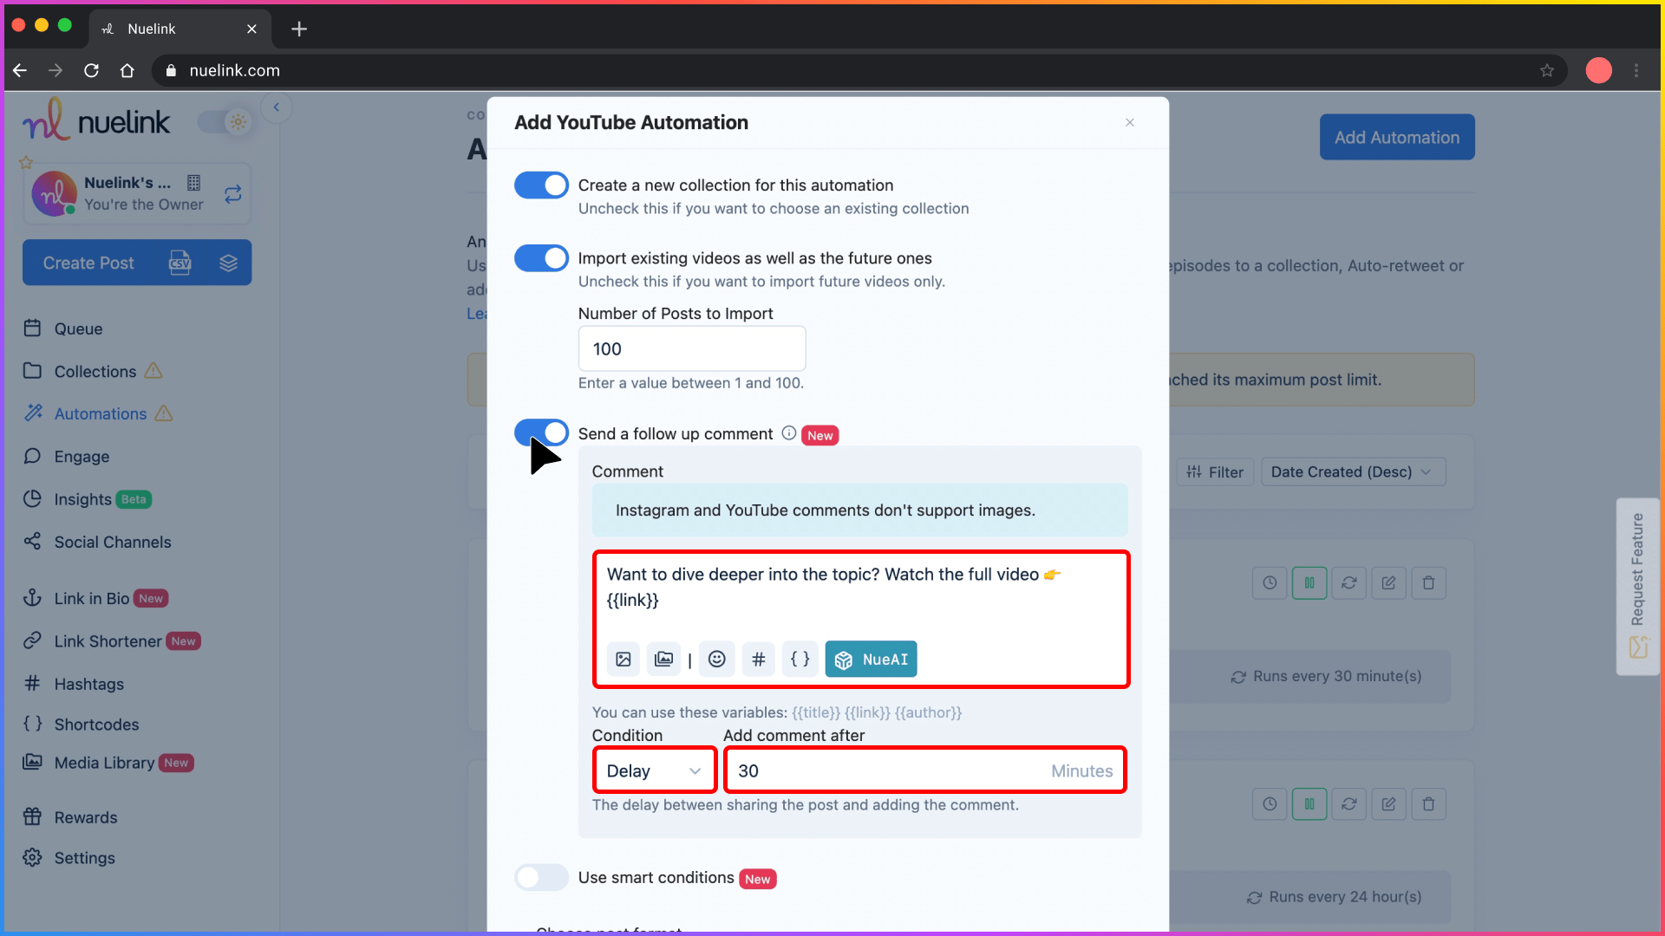Click the Create Post button

pyautogui.click(x=88, y=263)
